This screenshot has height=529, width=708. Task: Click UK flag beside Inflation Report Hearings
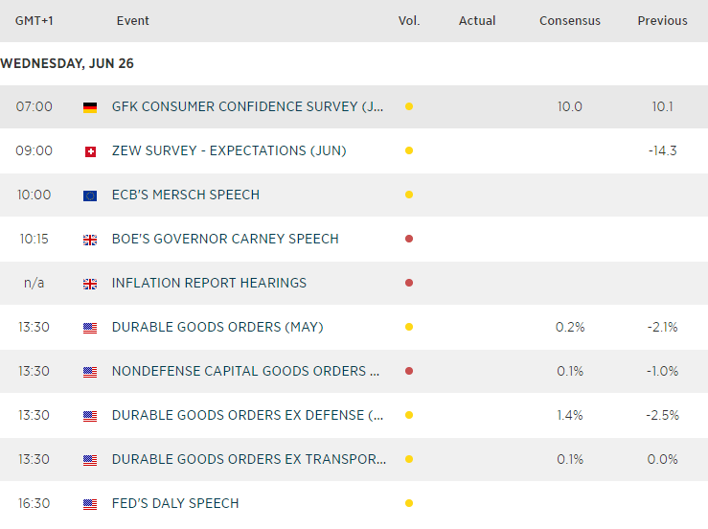pos(90,284)
